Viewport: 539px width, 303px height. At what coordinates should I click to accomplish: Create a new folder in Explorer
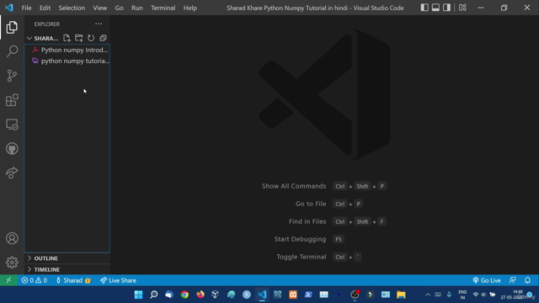(78, 38)
